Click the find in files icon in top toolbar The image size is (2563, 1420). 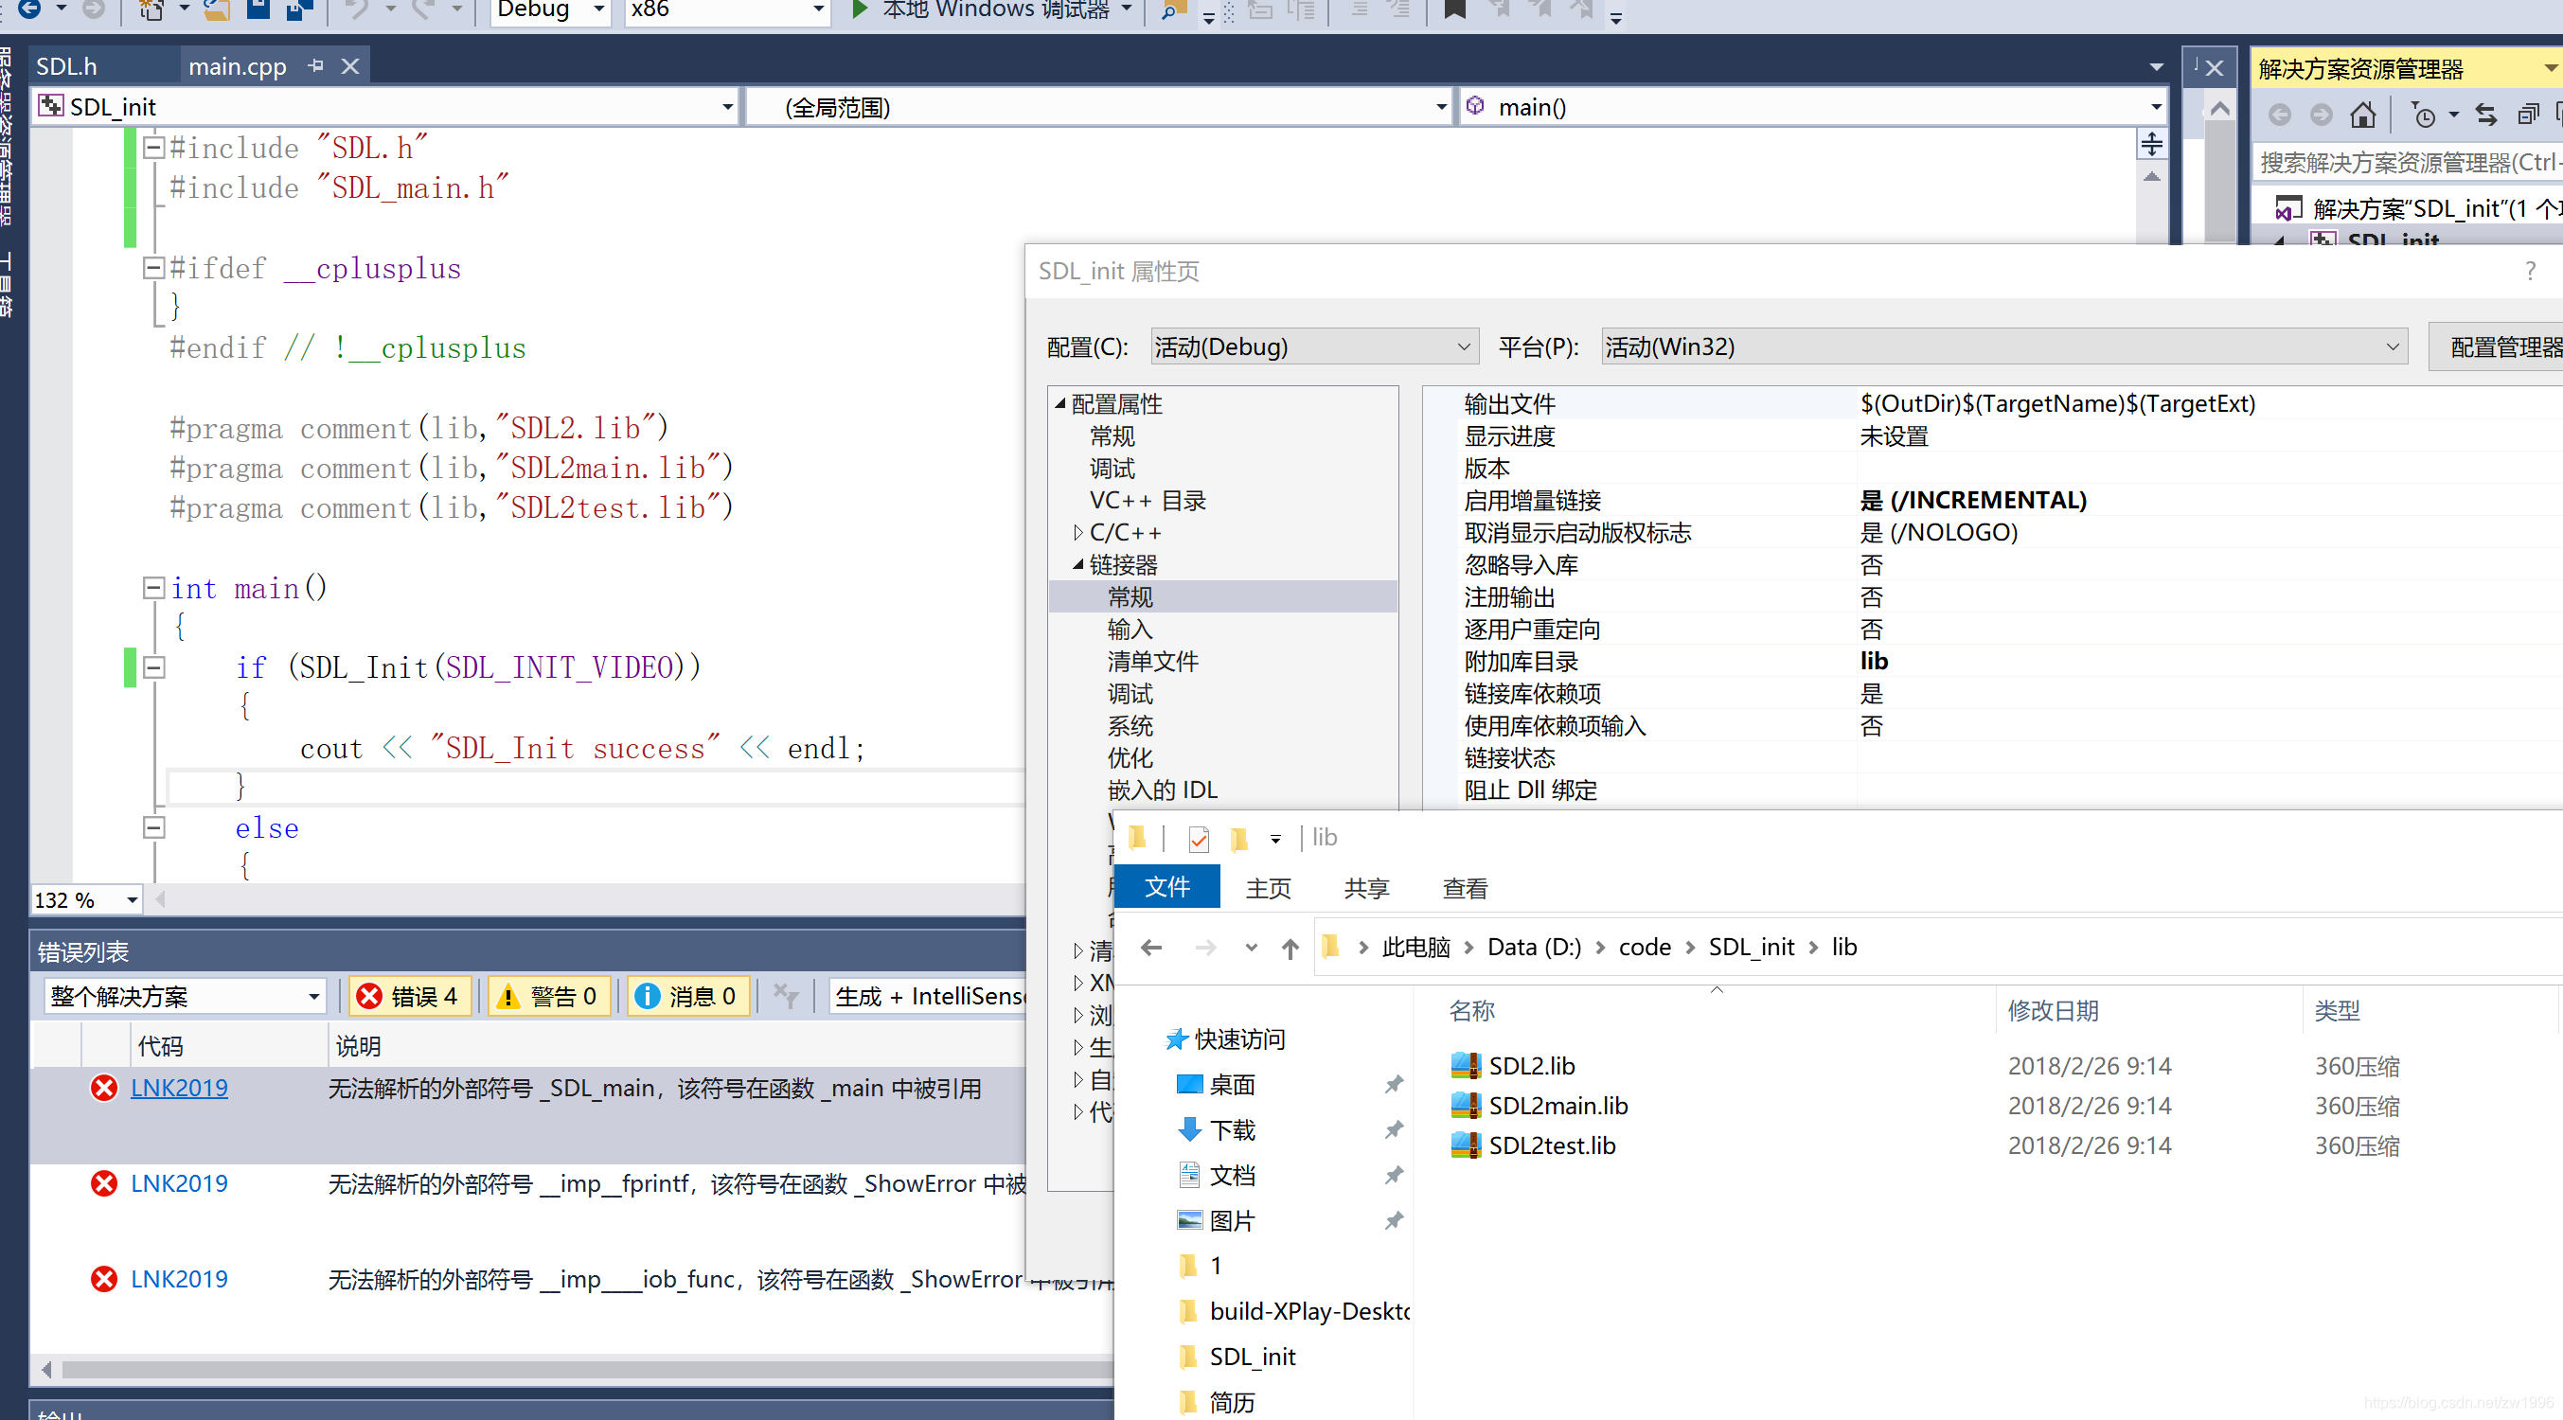pos(1174,10)
